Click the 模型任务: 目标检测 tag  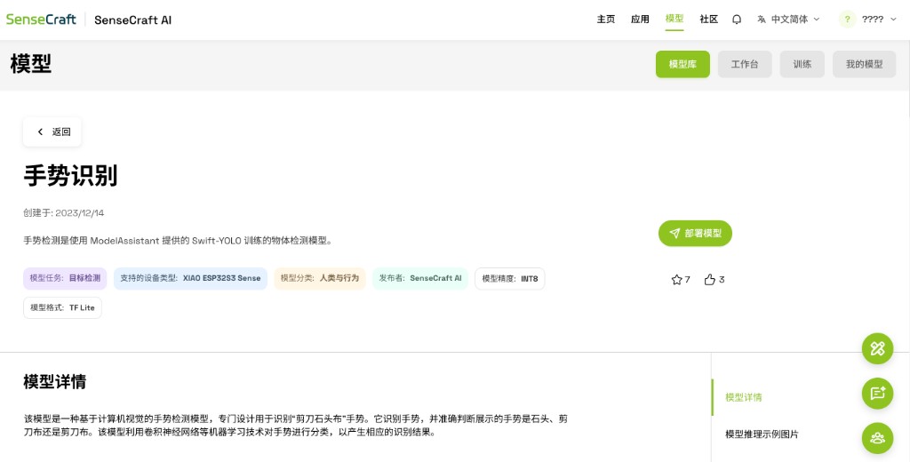[65, 278]
